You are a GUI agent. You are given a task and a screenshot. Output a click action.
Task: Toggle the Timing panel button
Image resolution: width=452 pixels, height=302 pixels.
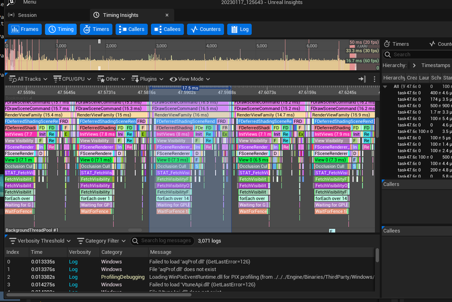pyautogui.click(x=61, y=29)
